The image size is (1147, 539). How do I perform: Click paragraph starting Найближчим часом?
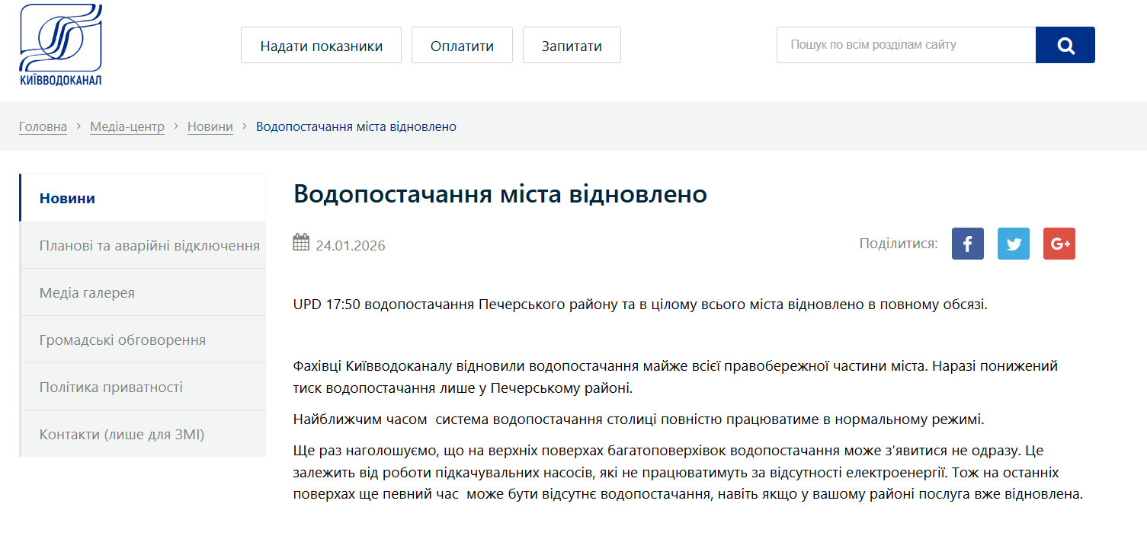pos(639,419)
